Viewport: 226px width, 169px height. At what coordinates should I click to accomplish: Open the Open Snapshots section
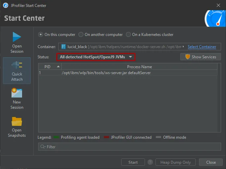17,127
